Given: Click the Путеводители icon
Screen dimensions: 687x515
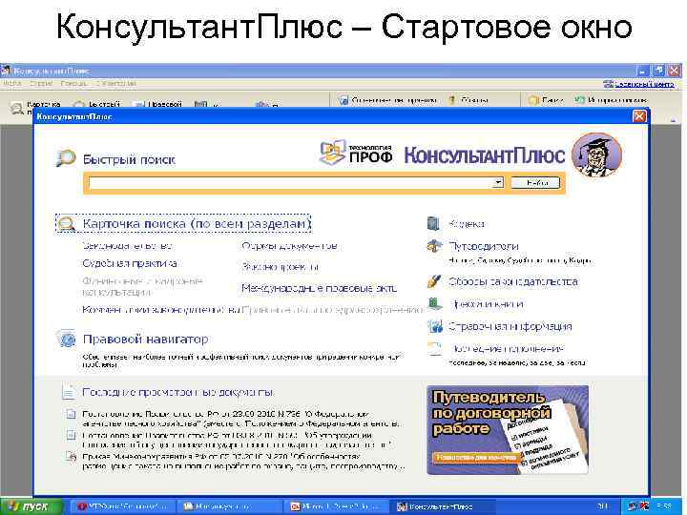Looking at the screenshot, I should pos(434,246).
